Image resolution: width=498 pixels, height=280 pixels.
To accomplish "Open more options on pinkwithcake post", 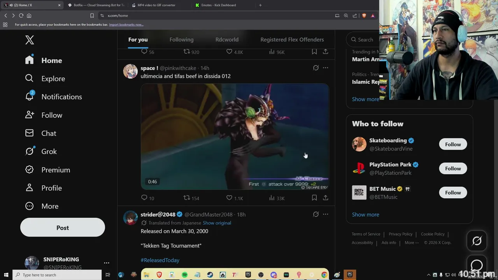I will (x=326, y=68).
